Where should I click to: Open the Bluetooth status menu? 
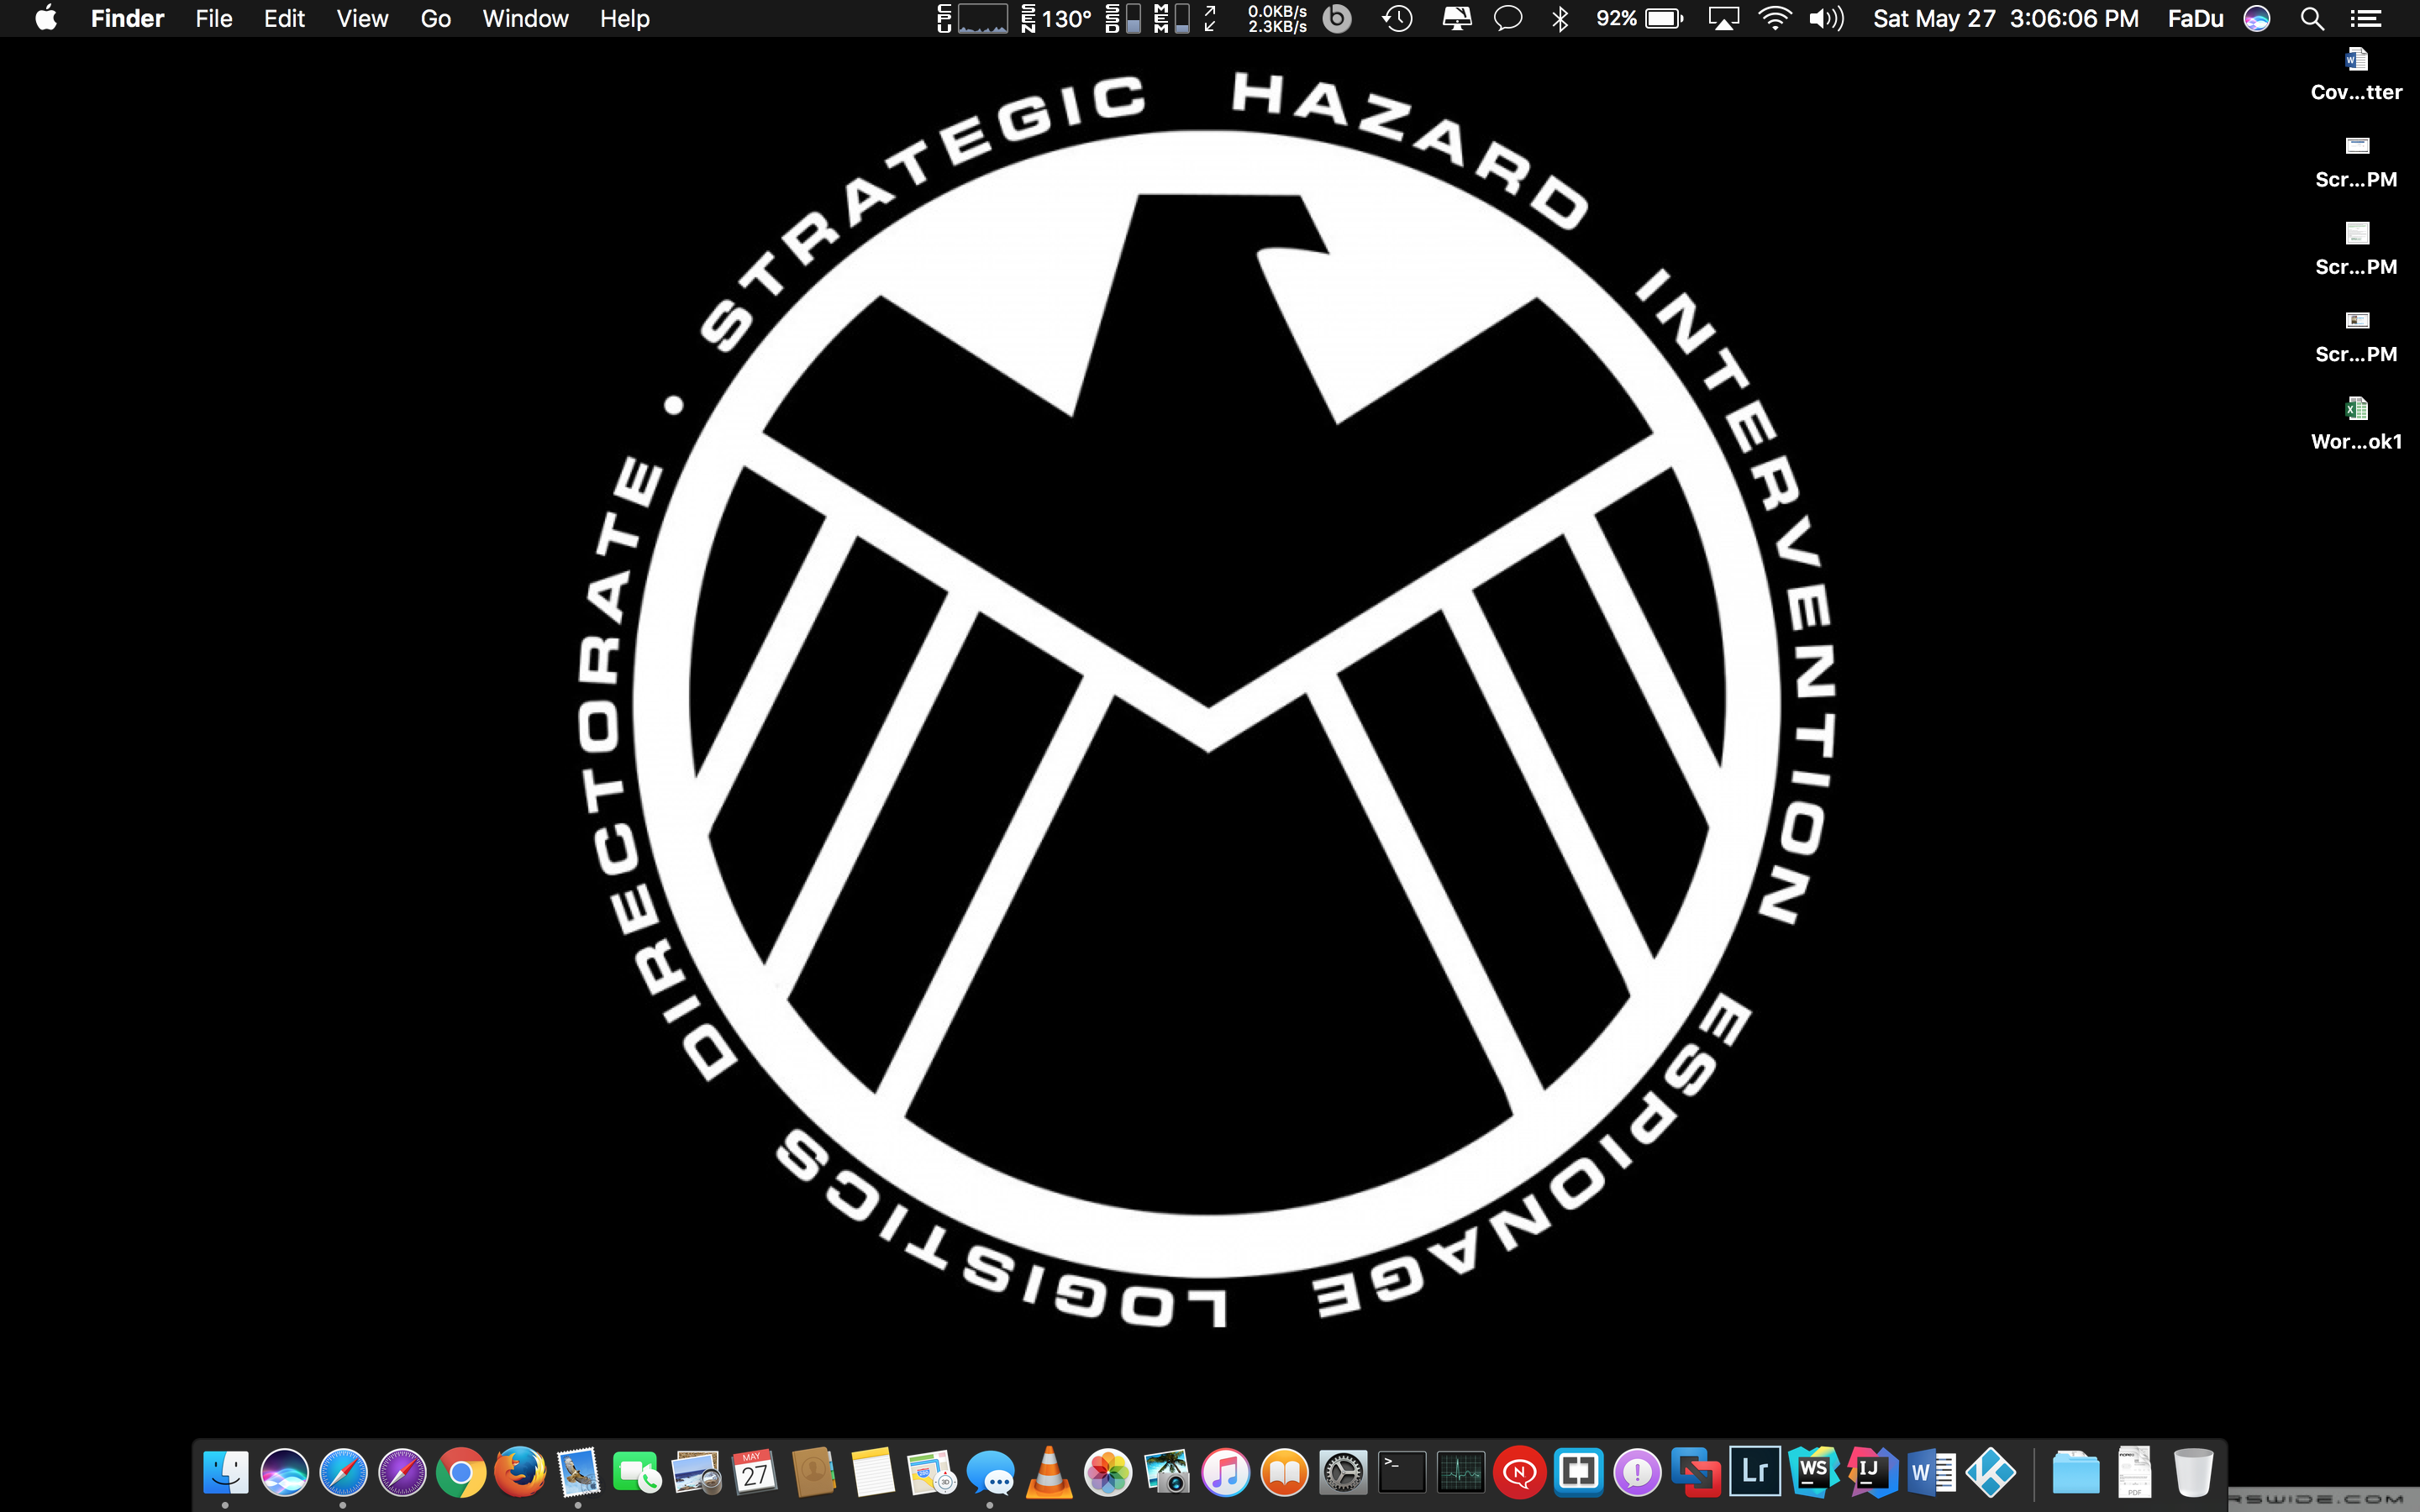(x=1560, y=18)
